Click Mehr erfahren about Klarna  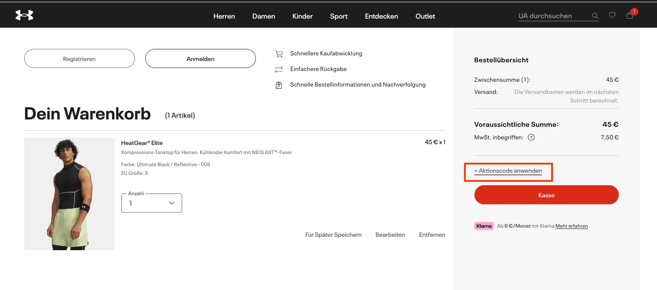pyautogui.click(x=572, y=226)
